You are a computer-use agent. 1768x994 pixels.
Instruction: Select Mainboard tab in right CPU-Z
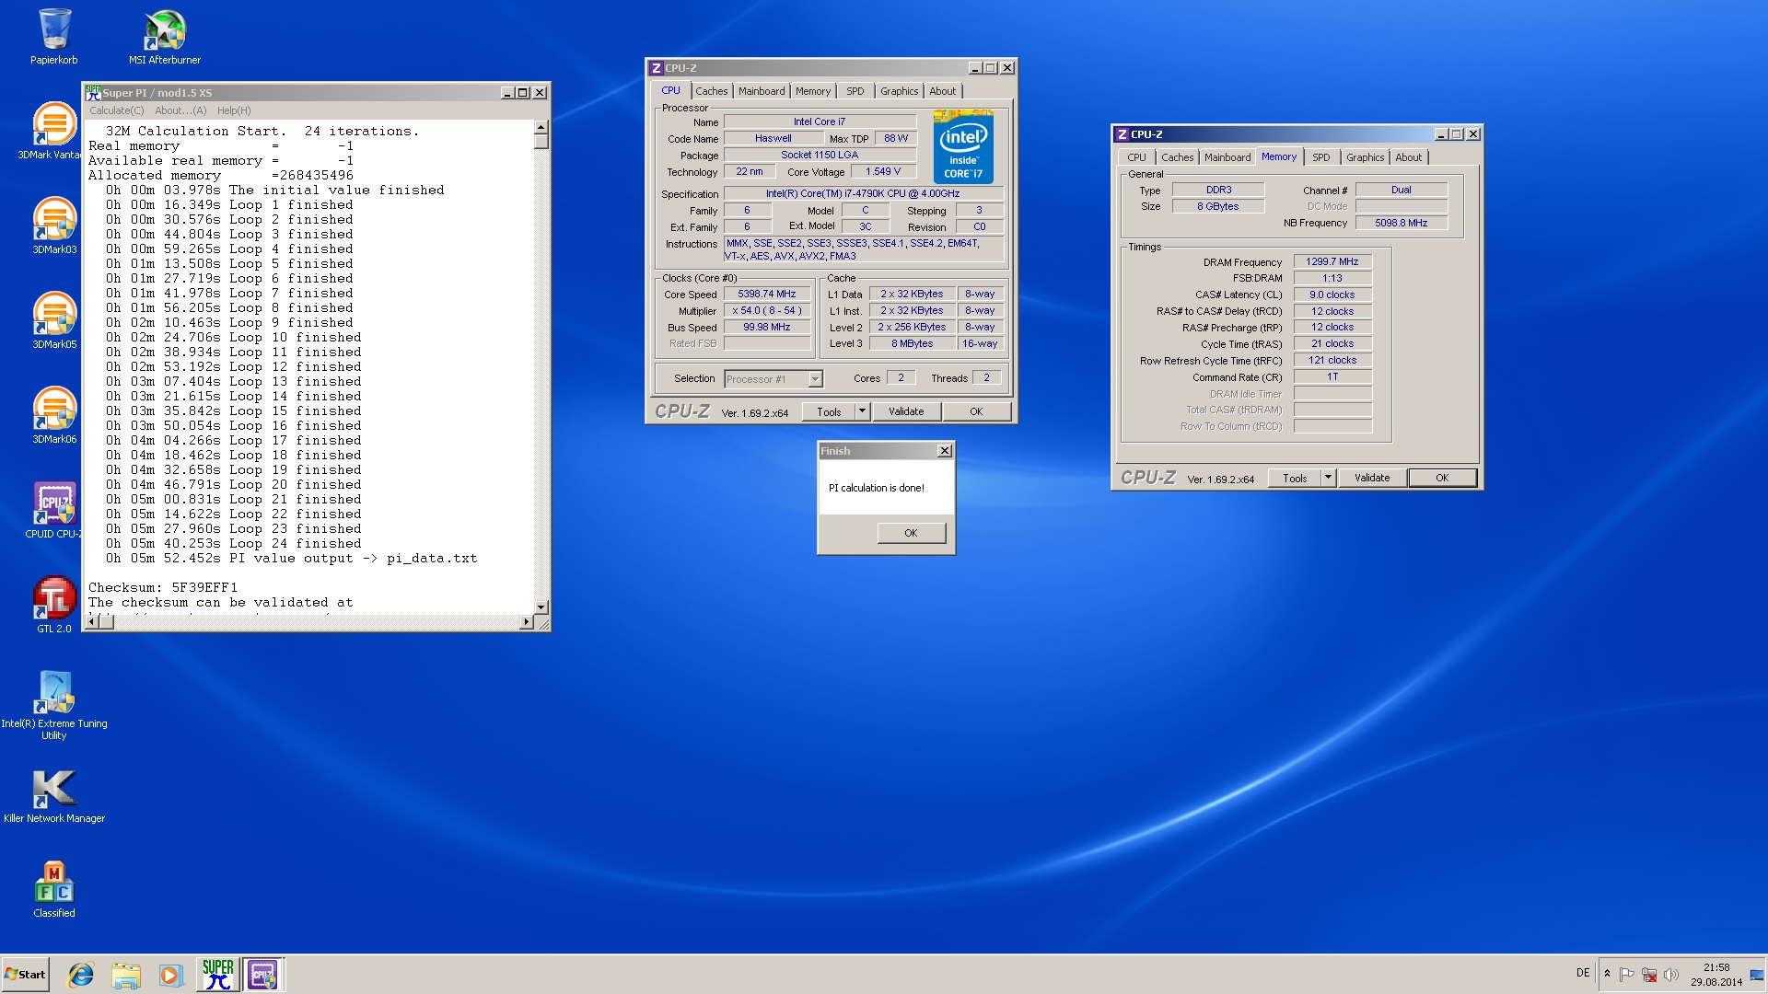[1227, 157]
